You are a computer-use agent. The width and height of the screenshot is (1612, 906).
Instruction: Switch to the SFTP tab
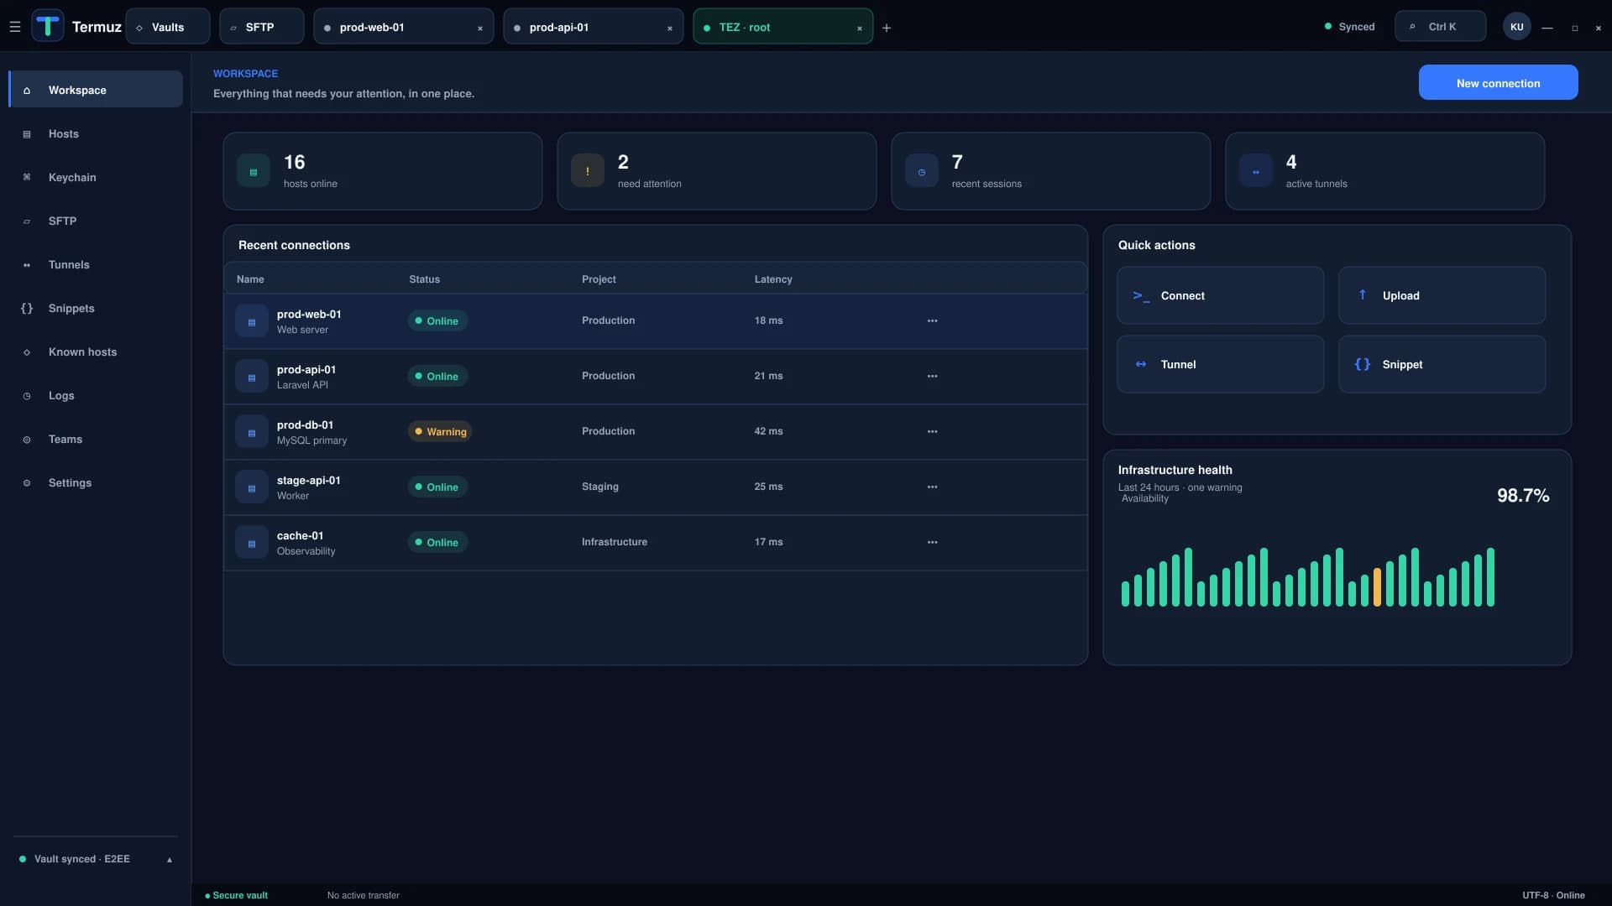(x=262, y=27)
